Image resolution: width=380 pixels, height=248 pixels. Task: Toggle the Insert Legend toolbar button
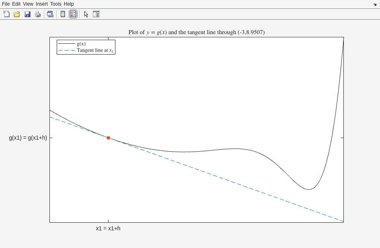click(x=73, y=14)
